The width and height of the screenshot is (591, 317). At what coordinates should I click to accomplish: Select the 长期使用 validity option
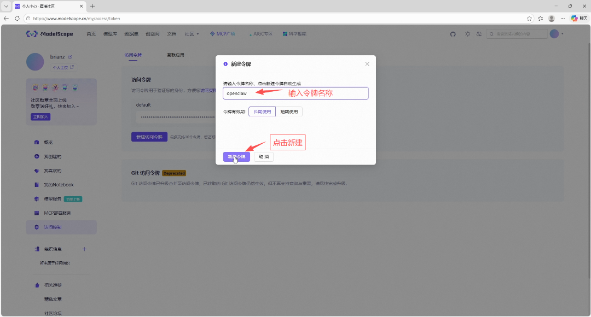coord(262,111)
